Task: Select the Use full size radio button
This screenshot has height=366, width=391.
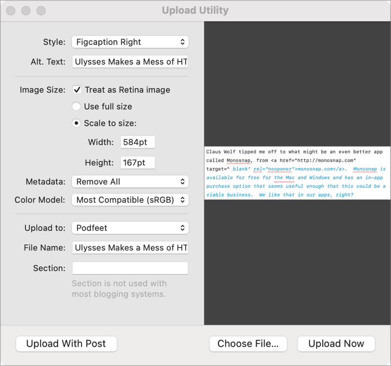Action: pyautogui.click(x=77, y=106)
